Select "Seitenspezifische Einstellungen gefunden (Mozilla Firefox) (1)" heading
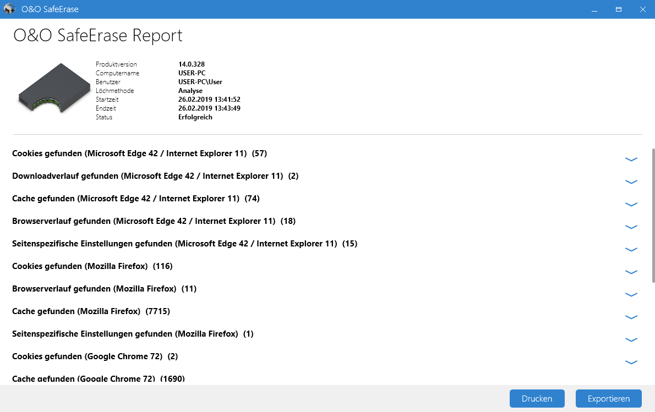The width and height of the screenshot is (655, 412). [x=133, y=334]
